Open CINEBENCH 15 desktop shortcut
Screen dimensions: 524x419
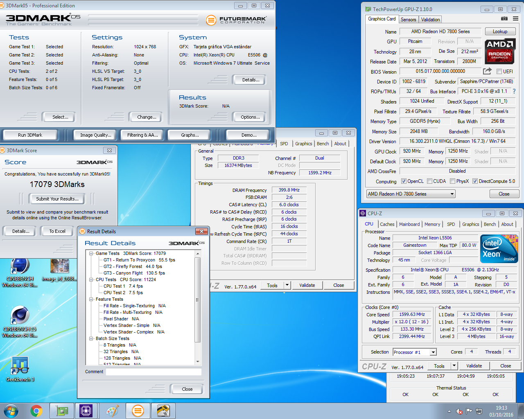[x=20, y=322]
